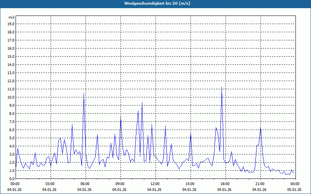Click the m/s unit label above y-axis
This screenshot has height=194, width=311.
[11, 17]
